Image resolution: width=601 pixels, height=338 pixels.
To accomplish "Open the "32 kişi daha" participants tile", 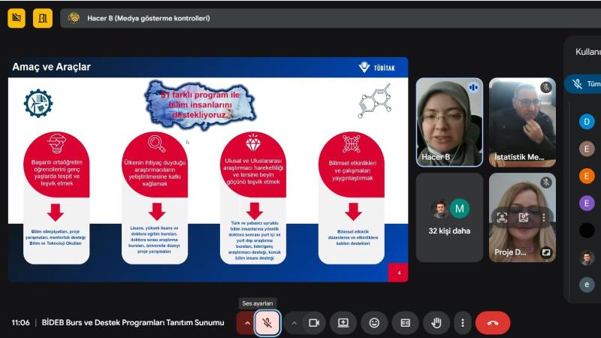I will pyautogui.click(x=449, y=218).
